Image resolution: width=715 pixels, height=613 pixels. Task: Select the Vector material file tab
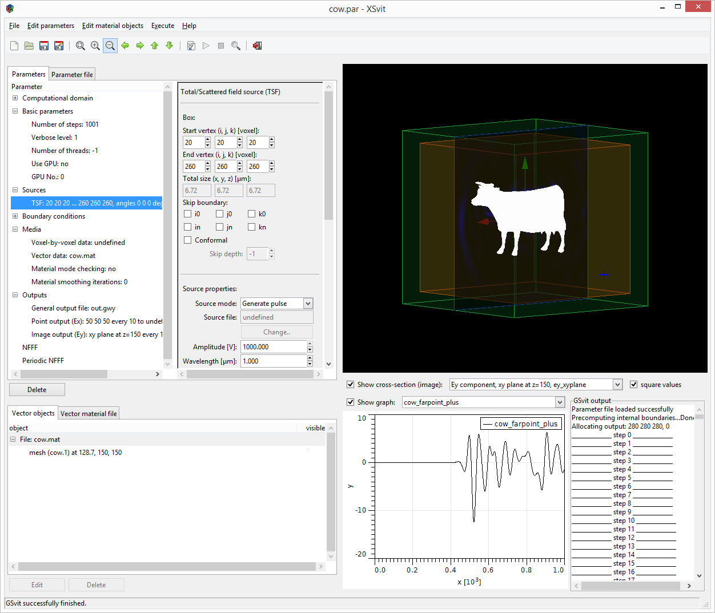tap(89, 414)
